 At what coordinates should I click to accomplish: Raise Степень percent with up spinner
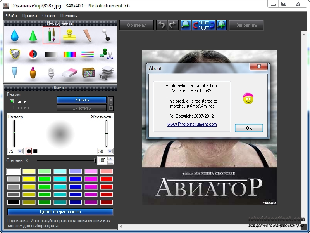[110, 158]
